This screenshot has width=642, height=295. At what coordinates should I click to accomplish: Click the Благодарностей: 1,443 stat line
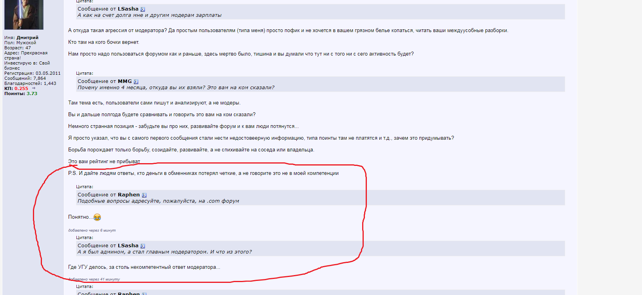click(x=30, y=83)
